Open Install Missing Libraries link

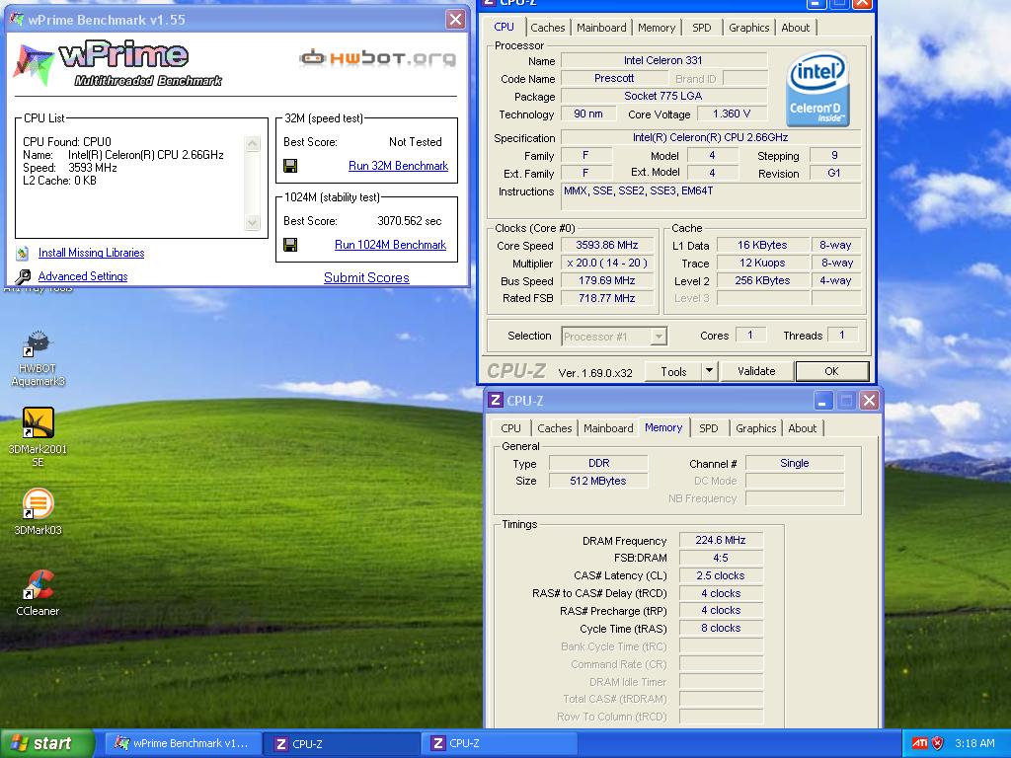pos(91,253)
